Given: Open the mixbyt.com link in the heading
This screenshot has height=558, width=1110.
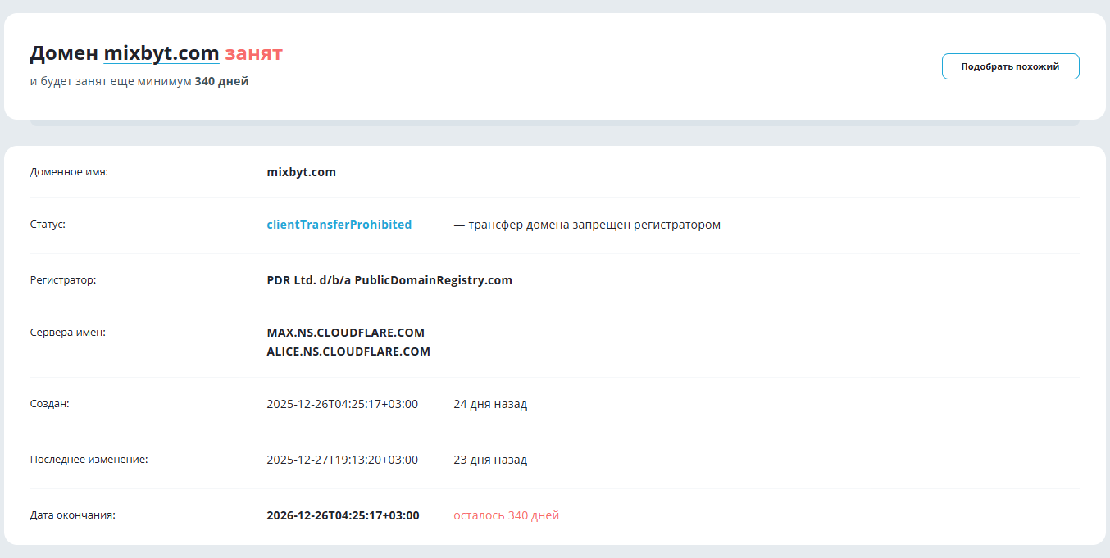Looking at the screenshot, I should click(x=161, y=54).
